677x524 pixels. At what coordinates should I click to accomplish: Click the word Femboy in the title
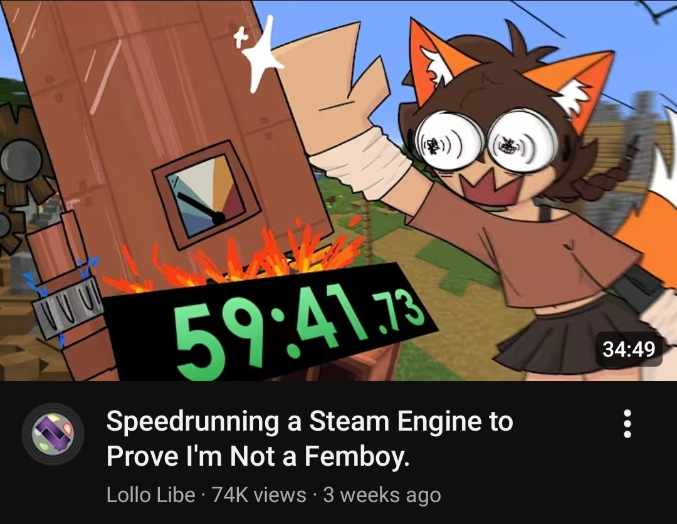pos(356,456)
